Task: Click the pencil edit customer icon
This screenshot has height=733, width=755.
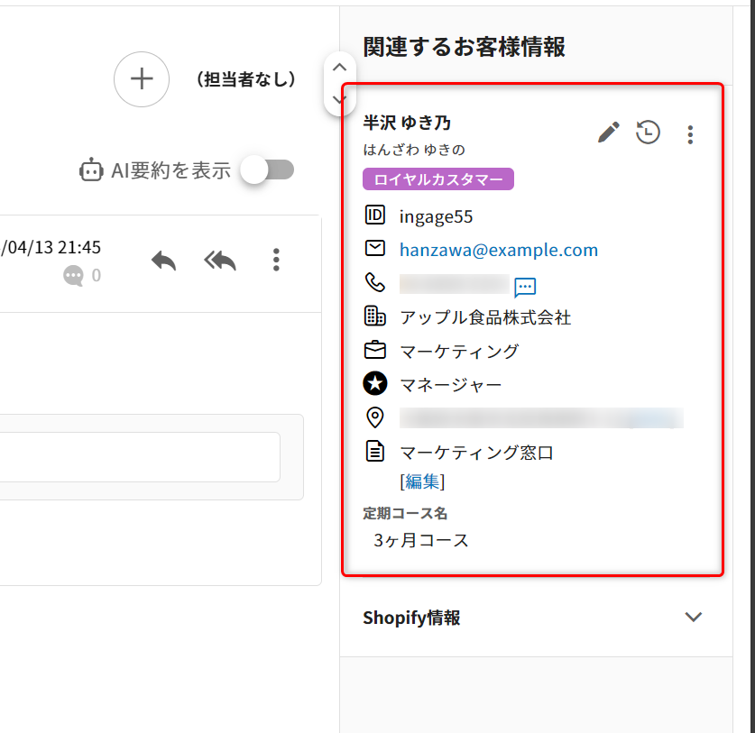Action: click(x=609, y=133)
